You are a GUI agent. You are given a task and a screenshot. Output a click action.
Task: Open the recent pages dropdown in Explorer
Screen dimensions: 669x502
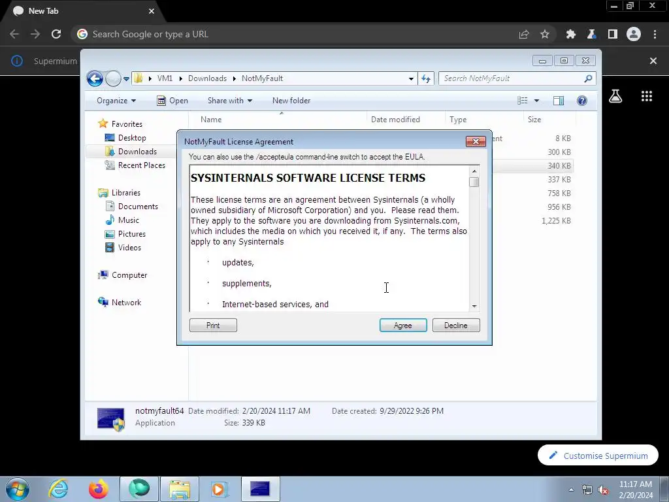pyautogui.click(x=126, y=79)
